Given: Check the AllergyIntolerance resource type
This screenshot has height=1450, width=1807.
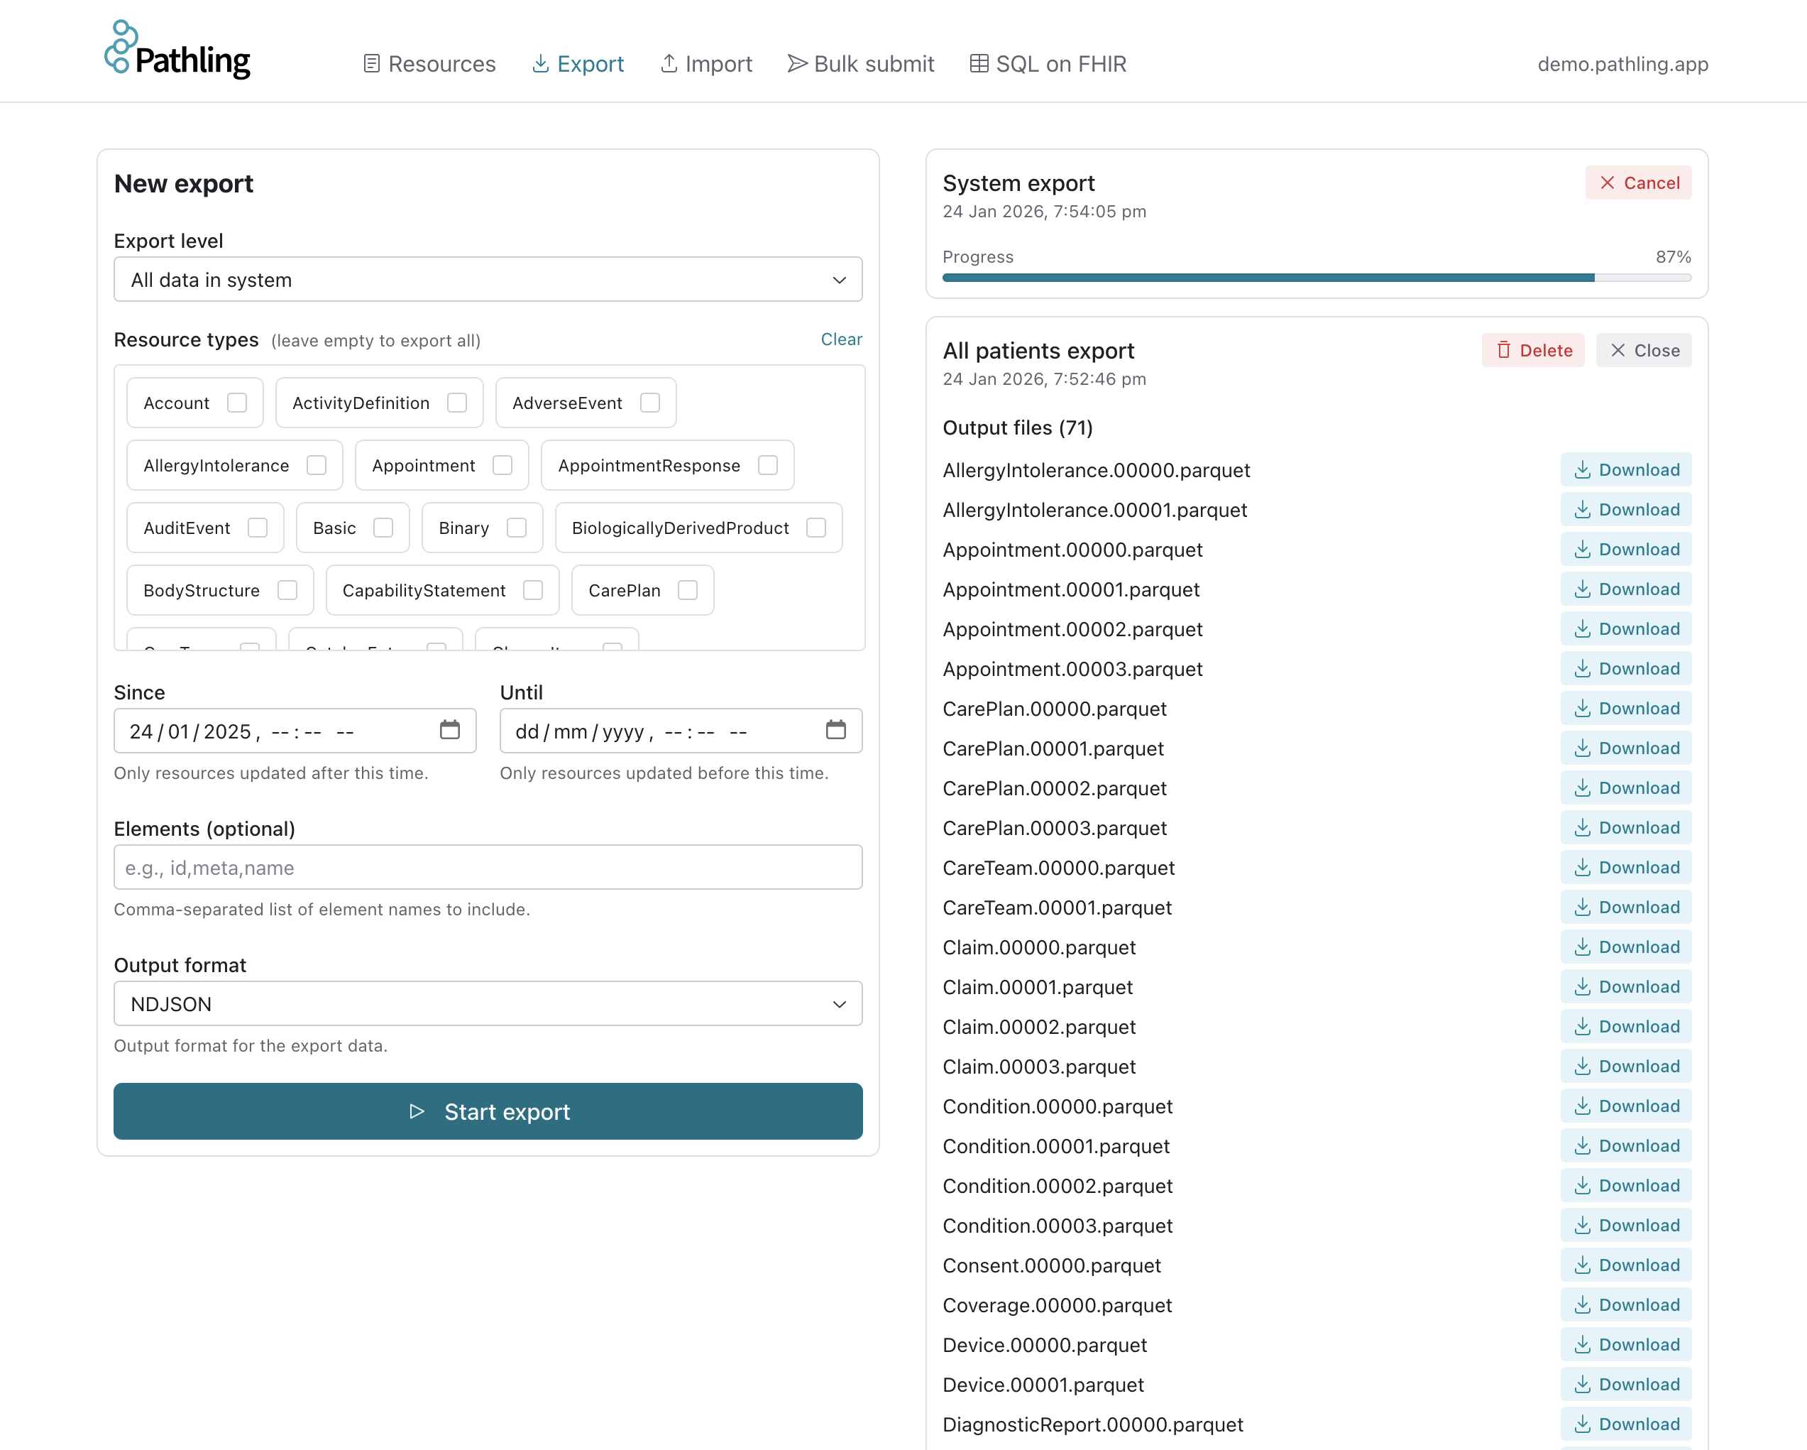Looking at the screenshot, I should (x=316, y=465).
